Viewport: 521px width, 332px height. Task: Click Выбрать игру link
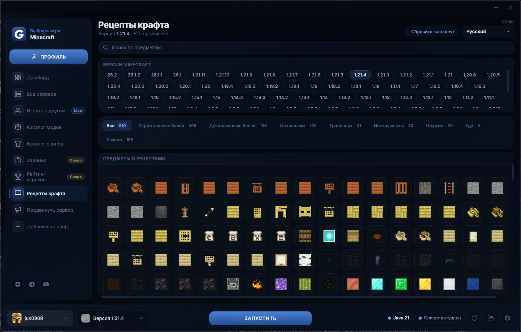pos(45,31)
